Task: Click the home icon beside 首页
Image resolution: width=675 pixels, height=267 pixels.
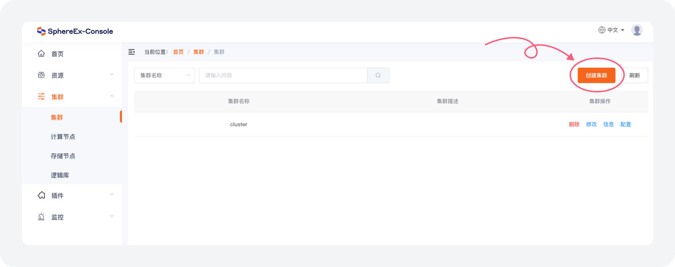Action: pyautogui.click(x=41, y=53)
